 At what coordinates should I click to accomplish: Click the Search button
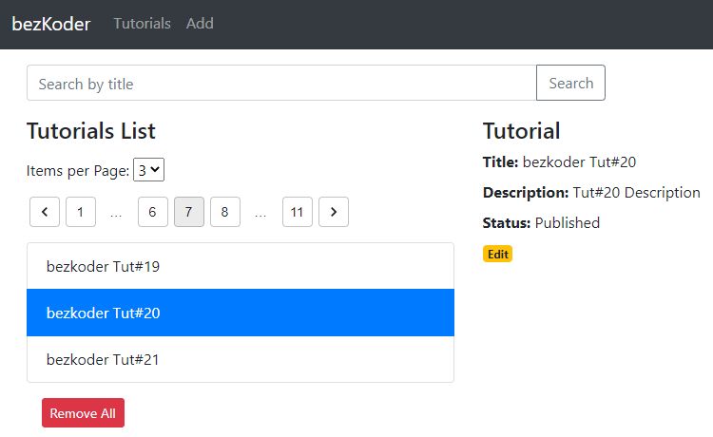point(570,83)
